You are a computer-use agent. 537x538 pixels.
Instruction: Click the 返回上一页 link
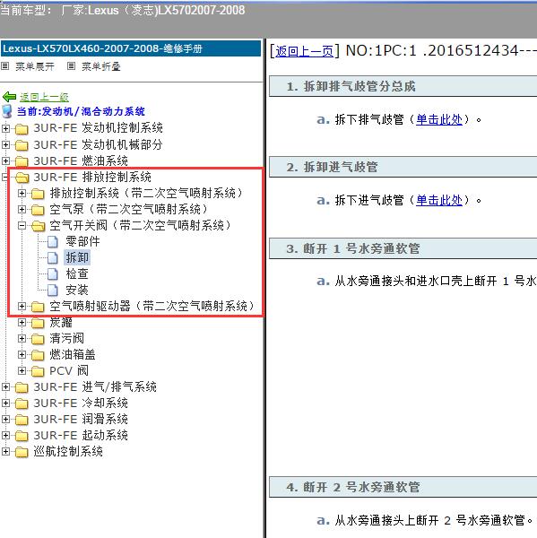[304, 51]
